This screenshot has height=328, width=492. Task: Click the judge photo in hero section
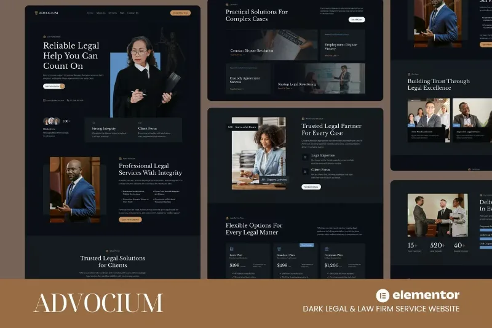(146, 77)
